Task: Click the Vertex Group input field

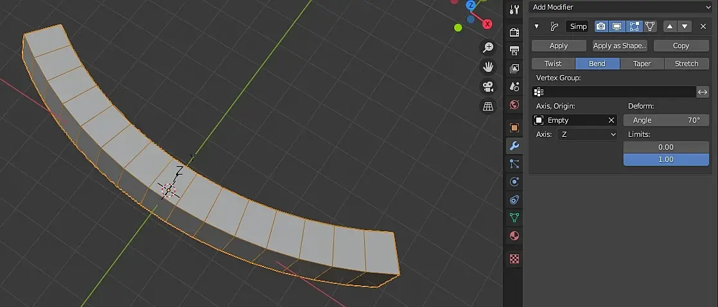Action: click(614, 92)
